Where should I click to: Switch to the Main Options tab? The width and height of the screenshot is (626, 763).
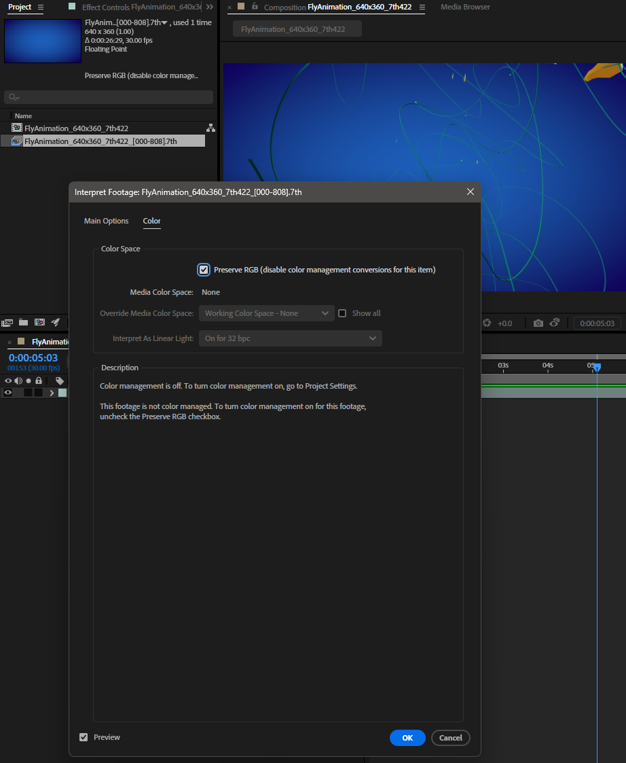point(106,221)
